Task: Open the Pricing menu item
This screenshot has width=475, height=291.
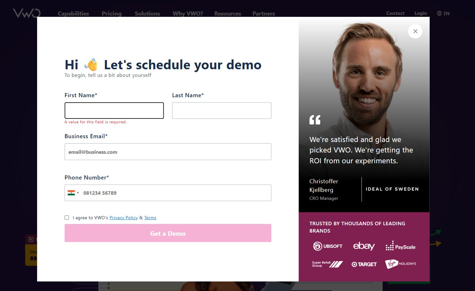Action: [x=112, y=14]
